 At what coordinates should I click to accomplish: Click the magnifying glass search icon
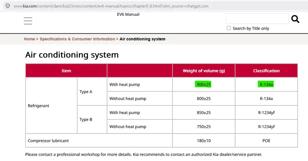295,19
